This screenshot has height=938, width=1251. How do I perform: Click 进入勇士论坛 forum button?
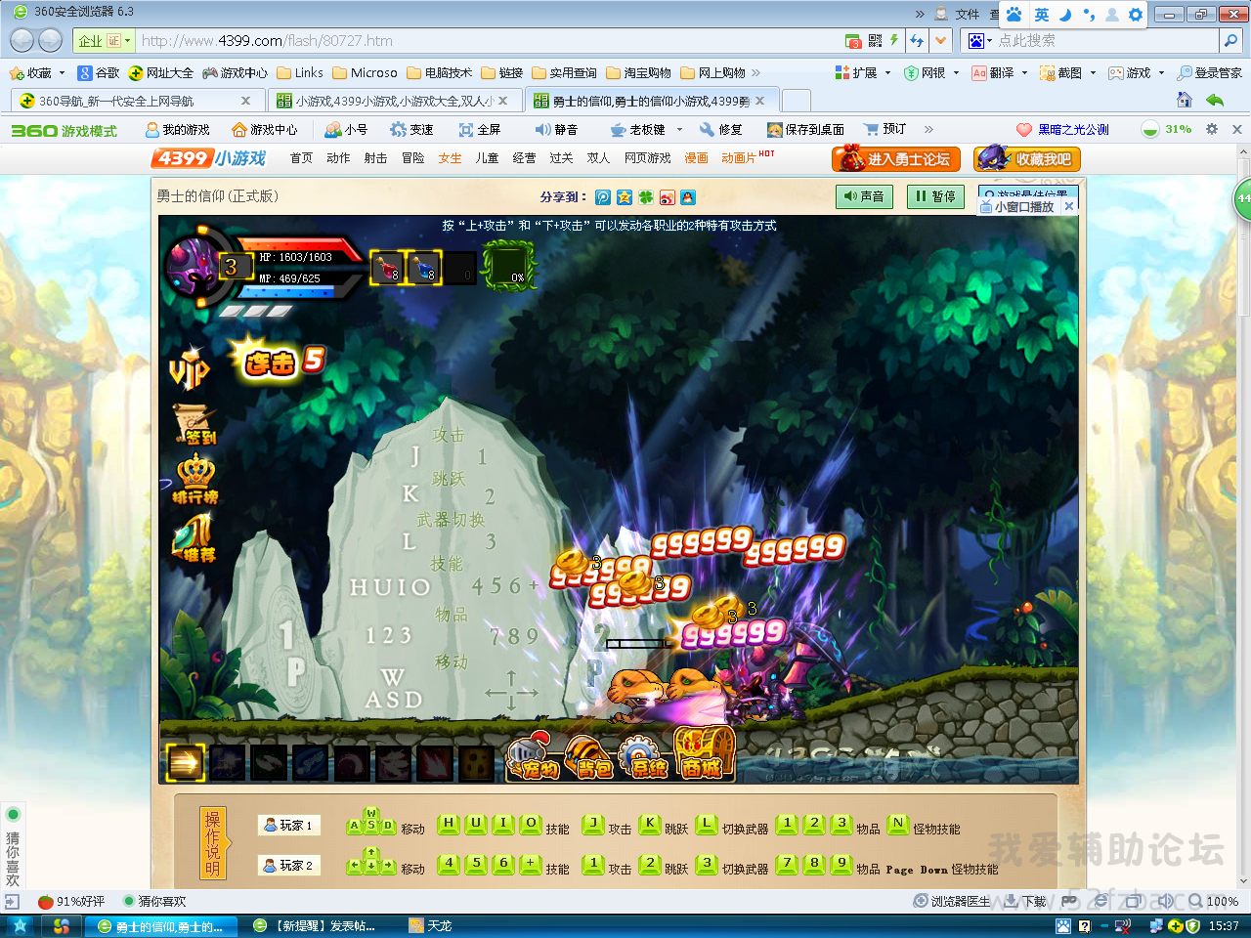896,158
